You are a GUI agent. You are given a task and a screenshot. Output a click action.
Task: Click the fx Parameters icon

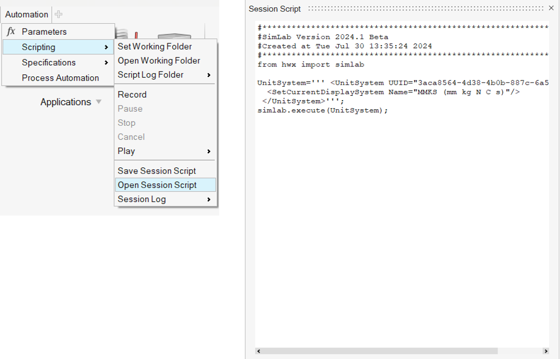(x=11, y=32)
